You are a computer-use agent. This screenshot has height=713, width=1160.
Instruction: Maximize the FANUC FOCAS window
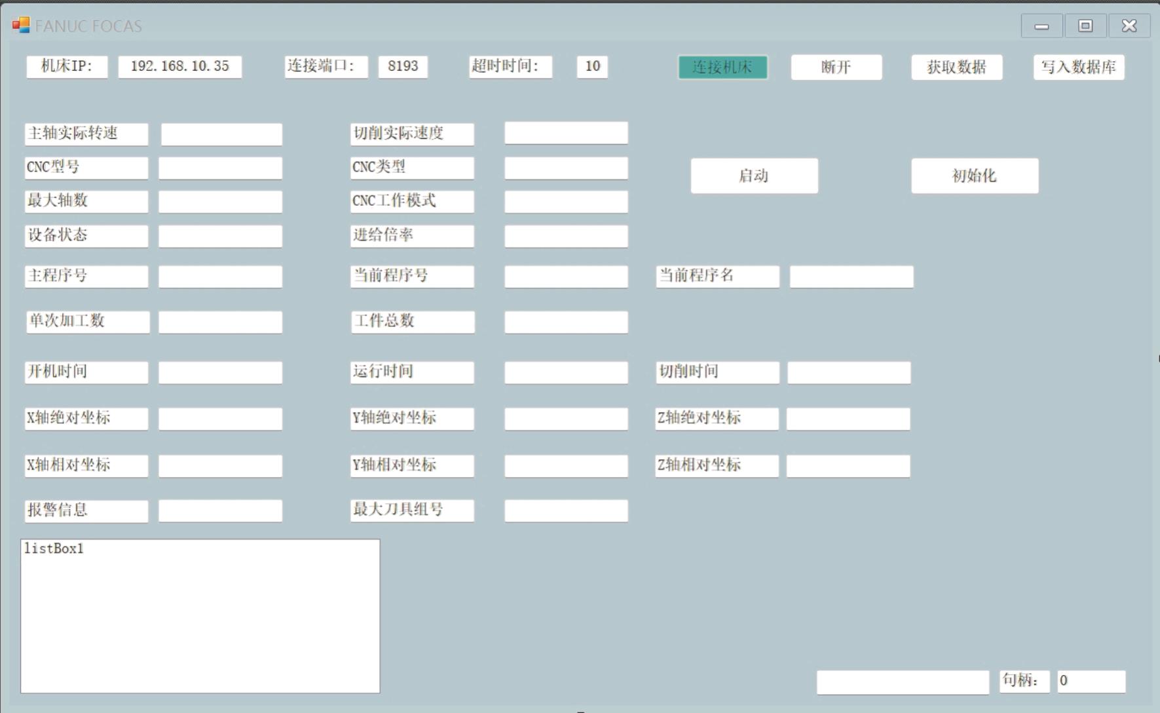click(x=1085, y=26)
